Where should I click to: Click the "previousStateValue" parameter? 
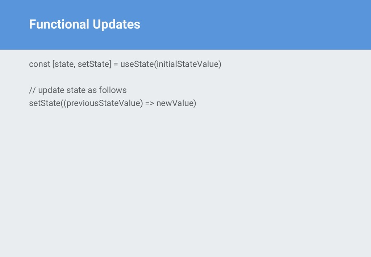tap(103, 103)
